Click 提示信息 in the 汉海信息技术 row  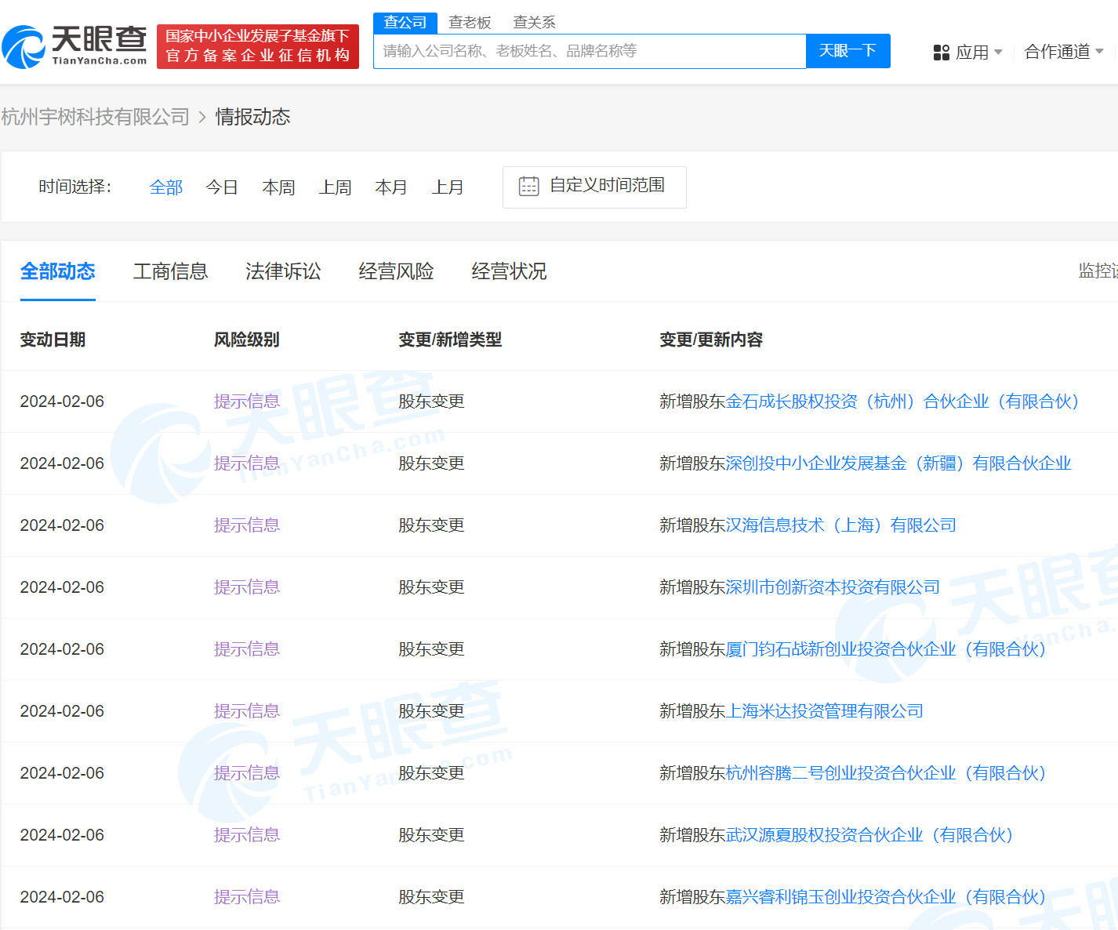(247, 525)
